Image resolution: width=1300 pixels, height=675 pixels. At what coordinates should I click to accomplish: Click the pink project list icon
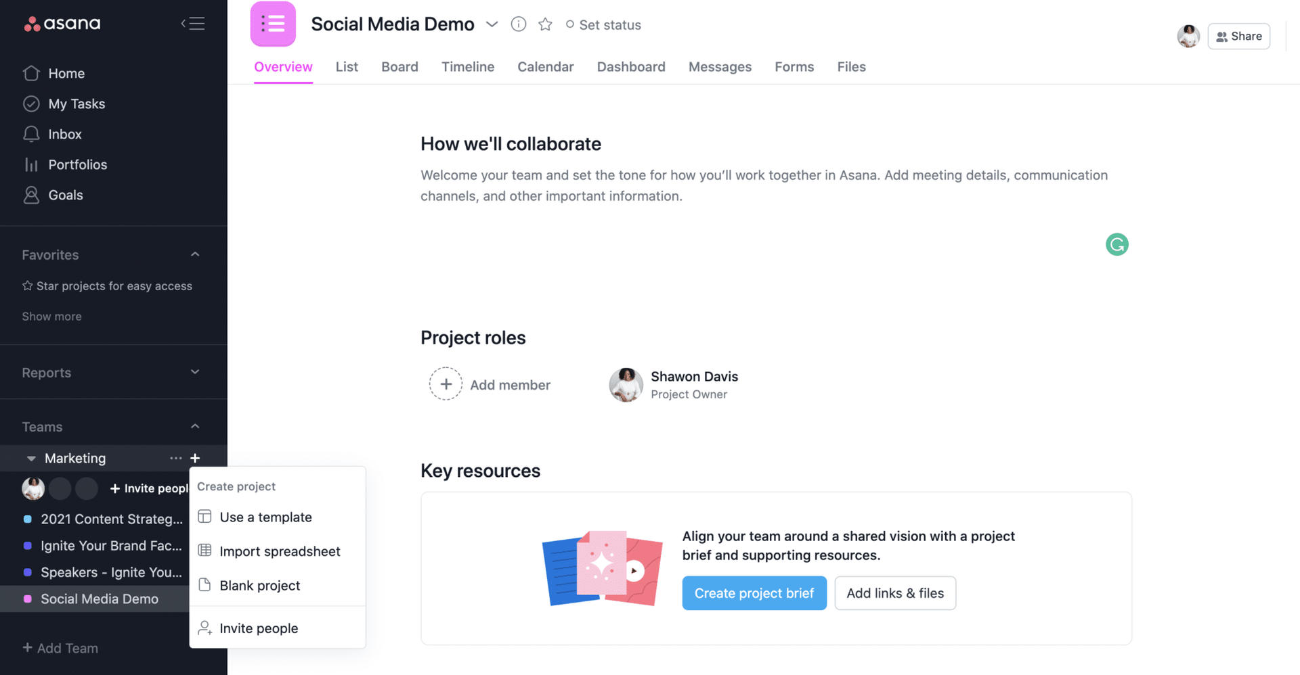(x=273, y=24)
